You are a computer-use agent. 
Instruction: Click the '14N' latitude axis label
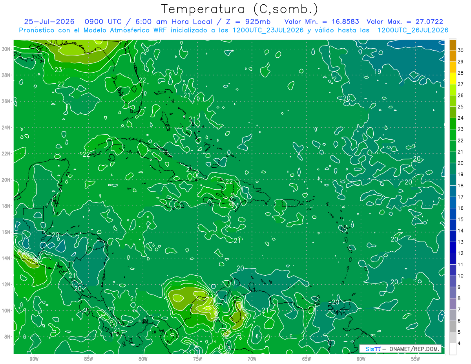[6, 258]
